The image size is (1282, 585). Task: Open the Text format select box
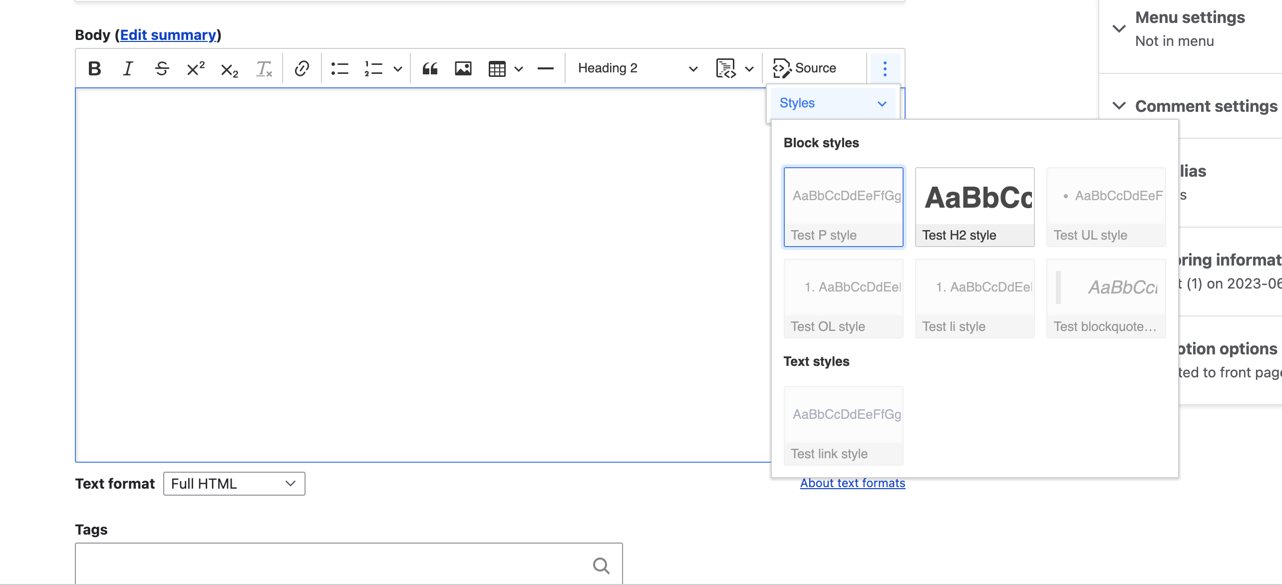pyautogui.click(x=234, y=484)
